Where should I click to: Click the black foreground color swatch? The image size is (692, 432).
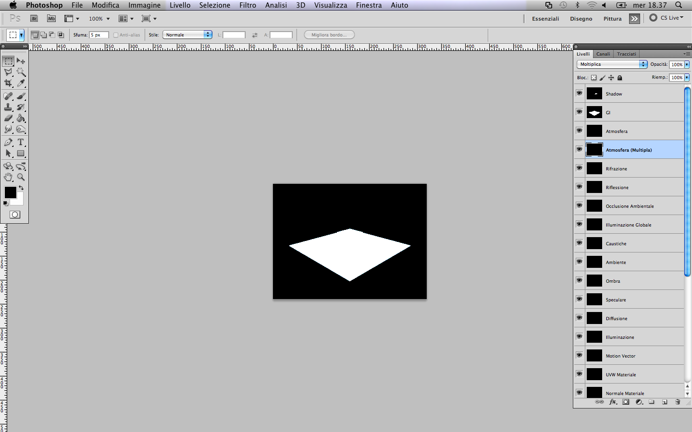[10, 192]
